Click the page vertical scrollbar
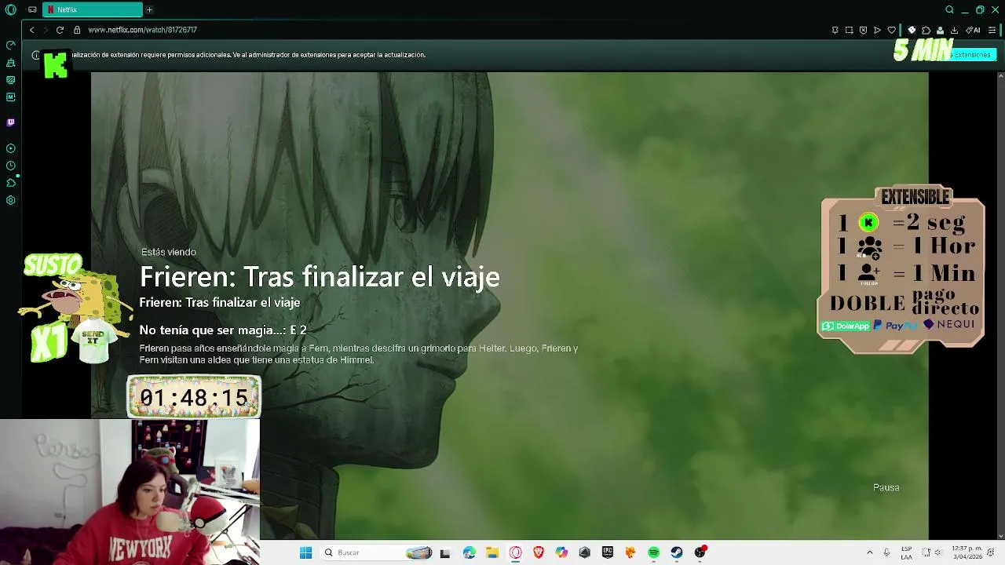Image resolution: width=1005 pixels, height=565 pixels. [1000, 306]
